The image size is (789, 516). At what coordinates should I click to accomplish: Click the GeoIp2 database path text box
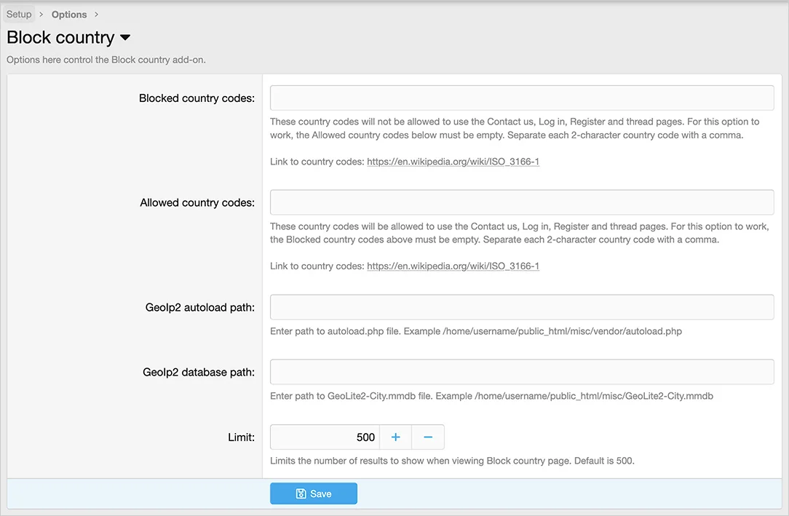[521, 372]
